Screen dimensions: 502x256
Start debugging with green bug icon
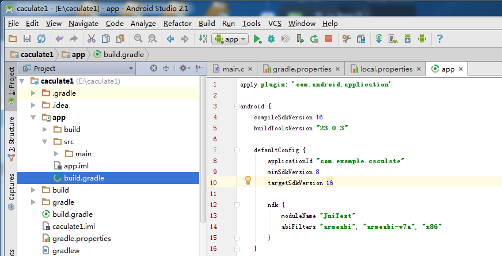(271, 39)
